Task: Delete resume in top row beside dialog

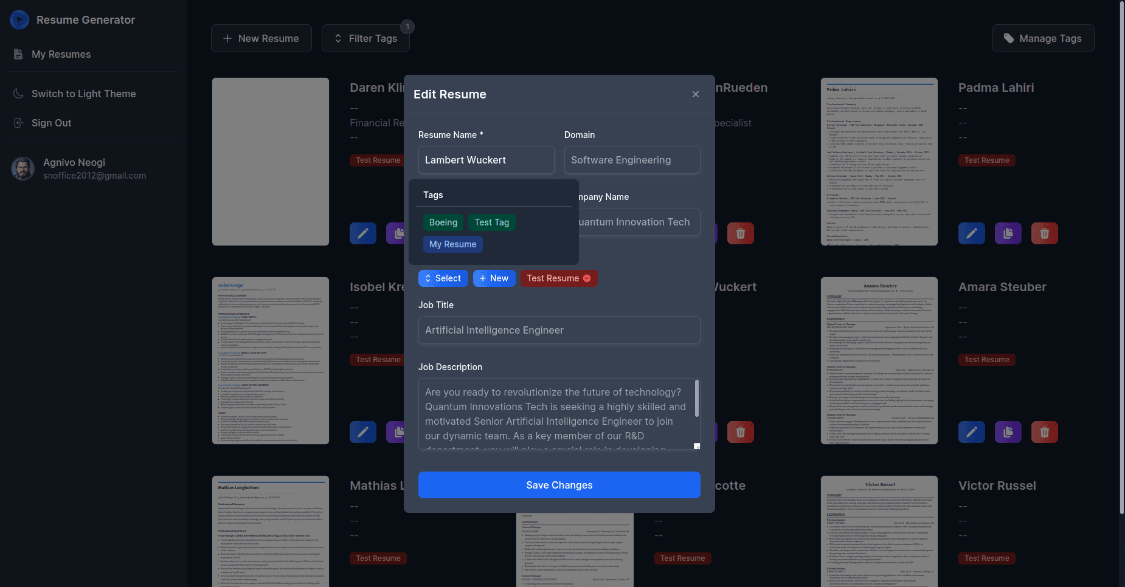Action: tap(741, 233)
